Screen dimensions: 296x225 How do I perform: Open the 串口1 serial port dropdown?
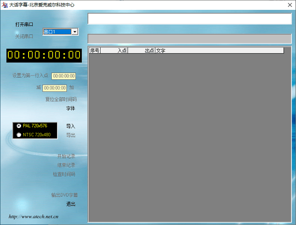[74, 32]
